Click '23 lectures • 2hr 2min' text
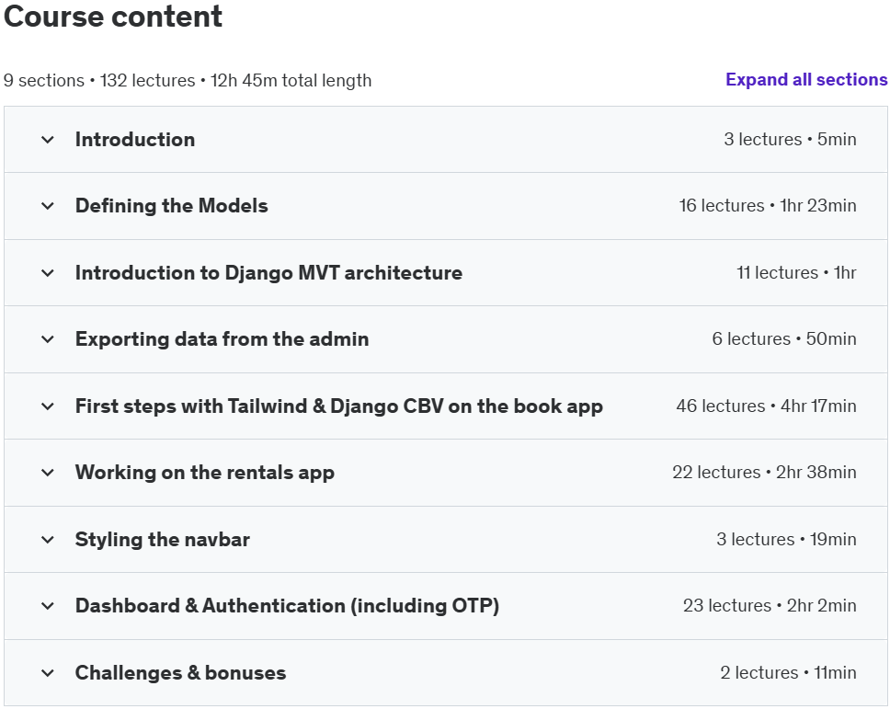Screen dimensions: 890x709 (770, 606)
